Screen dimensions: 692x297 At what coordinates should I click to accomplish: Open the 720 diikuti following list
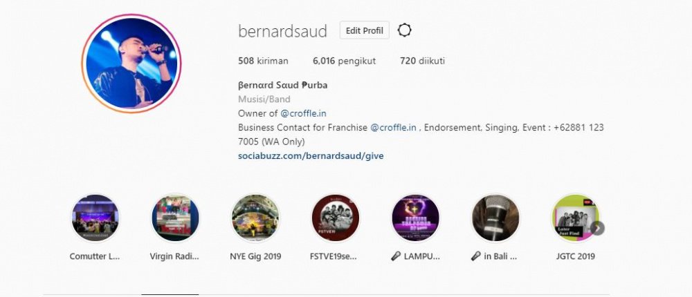(422, 61)
